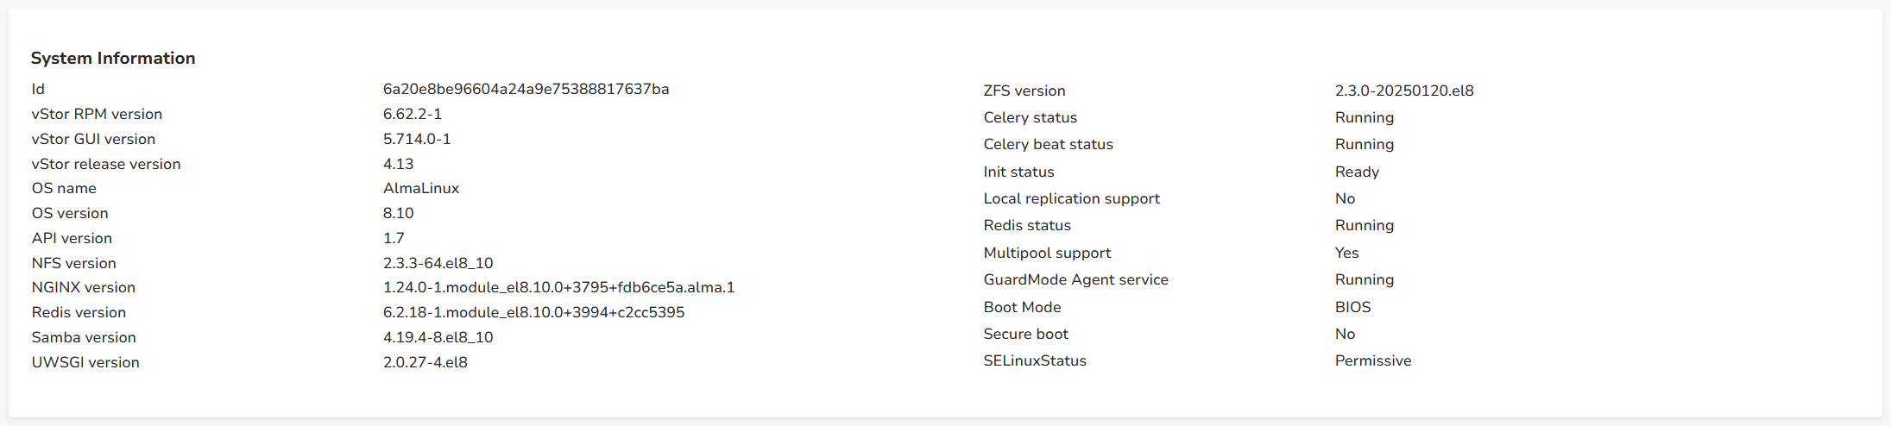Select the AlmaLinux OS name value
The image size is (1891, 426).
click(x=421, y=188)
